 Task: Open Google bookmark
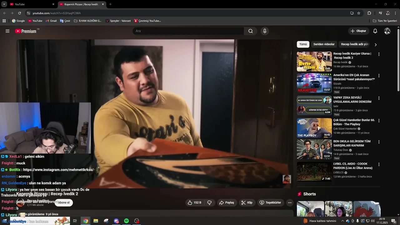pos(18,21)
